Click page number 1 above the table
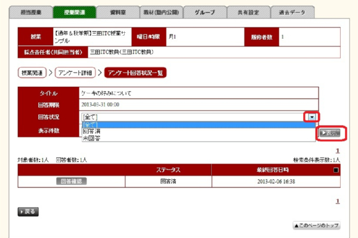The width and height of the screenshot is (358, 238). click(338, 151)
